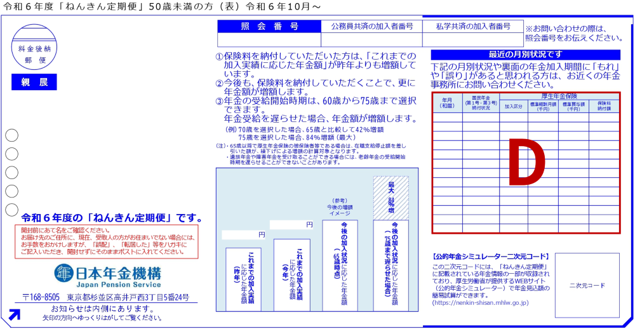
Task: Click the これまでの加入実績に応じた年金額（今年） bar
Action: (x=292, y=275)
